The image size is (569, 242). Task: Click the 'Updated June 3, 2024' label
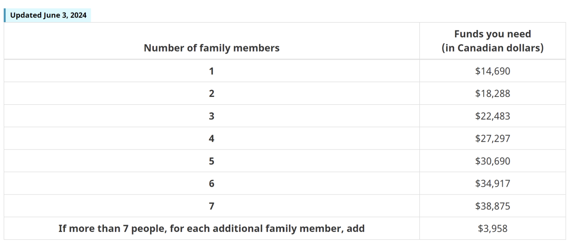coord(47,15)
